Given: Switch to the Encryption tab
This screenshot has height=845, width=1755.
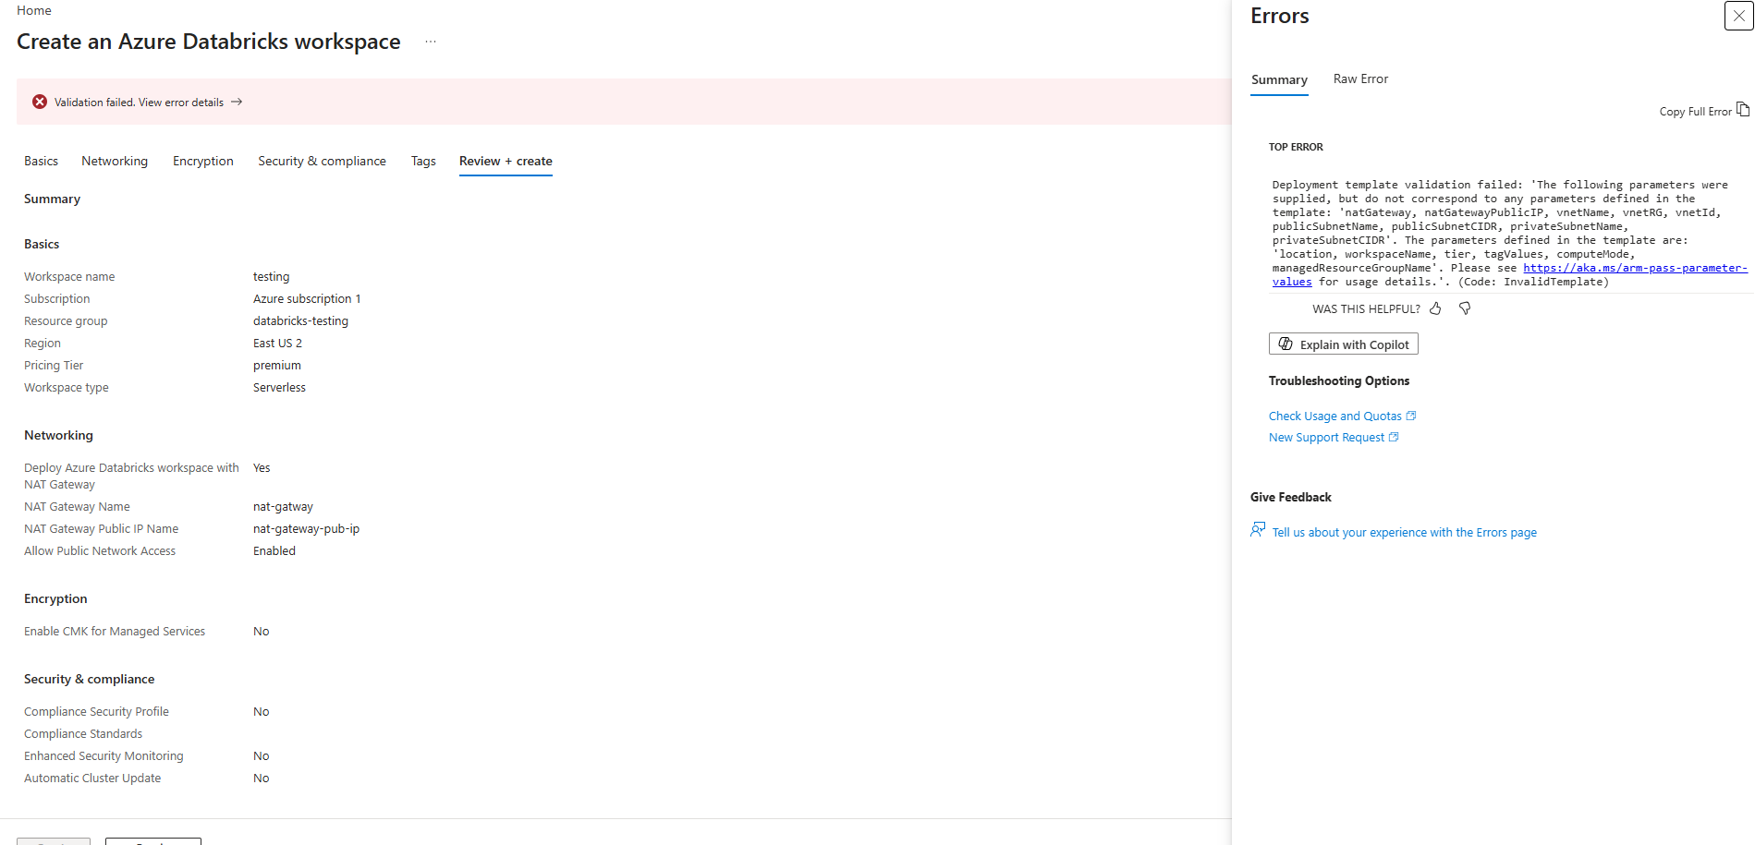Looking at the screenshot, I should (x=203, y=161).
